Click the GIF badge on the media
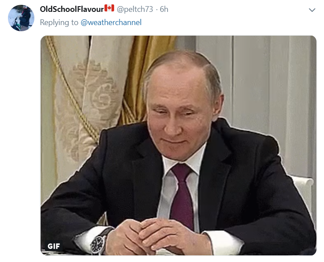Image resolution: width=324 pixels, height=262 pixels. tap(54, 246)
